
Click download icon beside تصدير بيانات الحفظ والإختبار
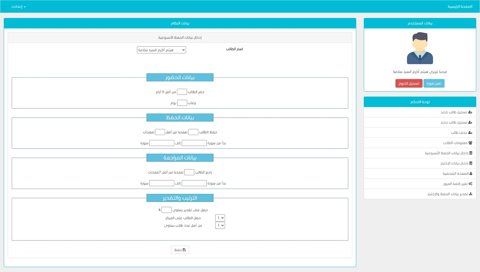coord(471,194)
